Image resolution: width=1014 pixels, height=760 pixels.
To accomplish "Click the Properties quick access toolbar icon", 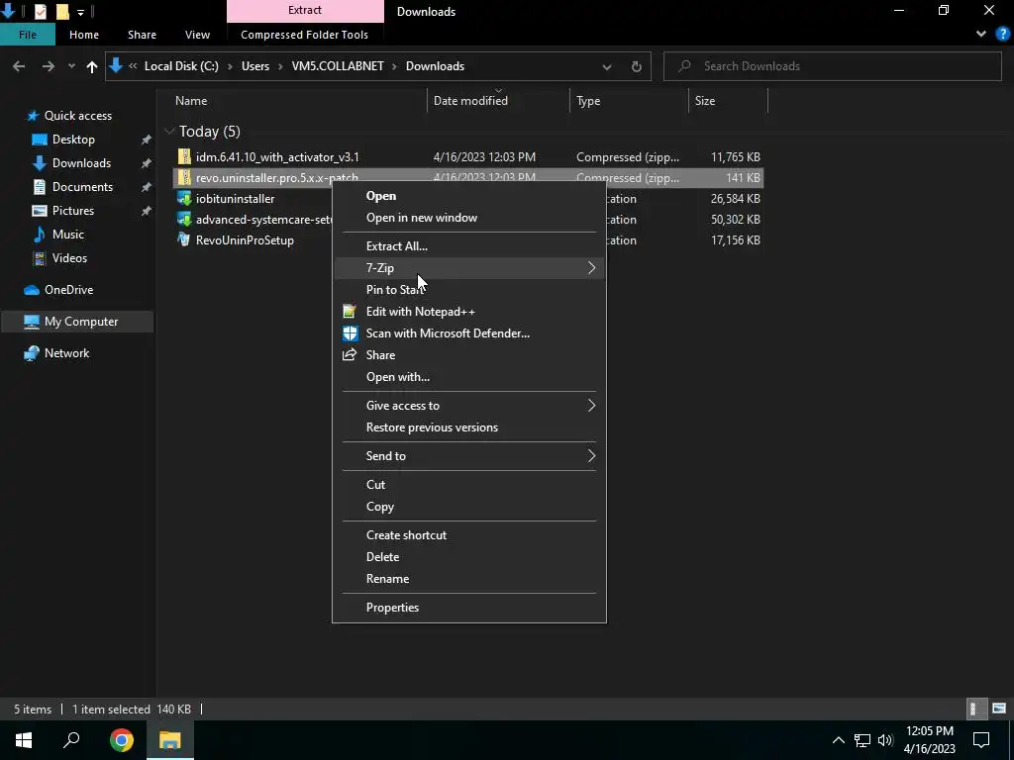I will coord(40,11).
